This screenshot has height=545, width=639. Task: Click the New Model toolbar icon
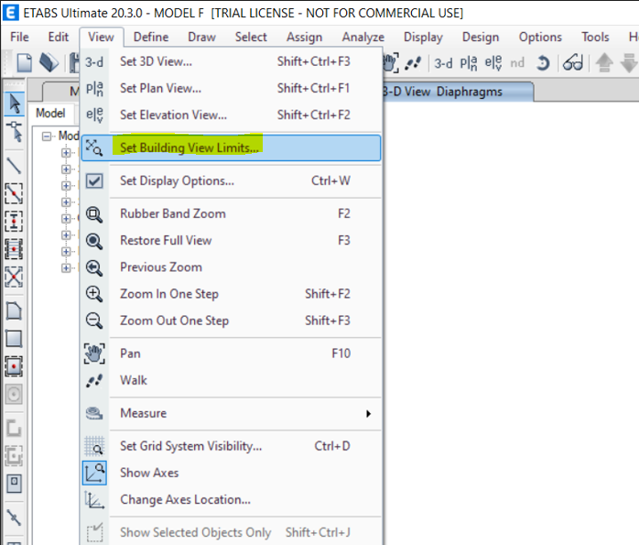pyautogui.click(x=24, y=63)
